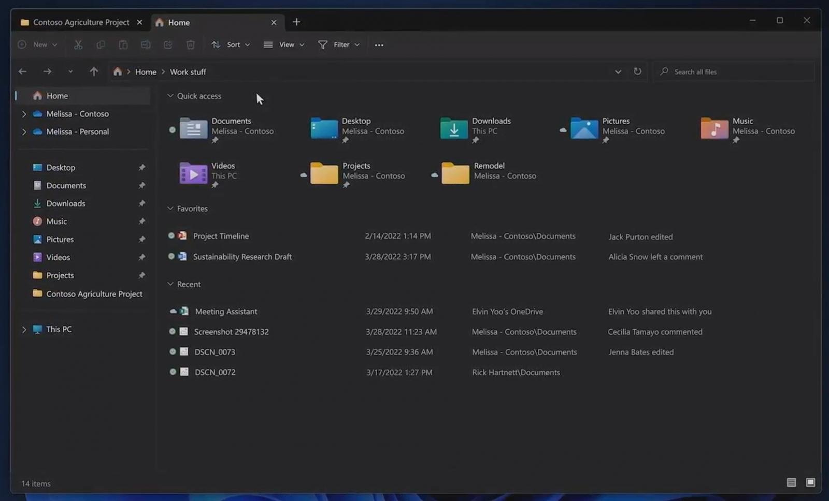The image size is (829, 501).
Task: Open the Sort dropdown menu
Action: [231, 45]
